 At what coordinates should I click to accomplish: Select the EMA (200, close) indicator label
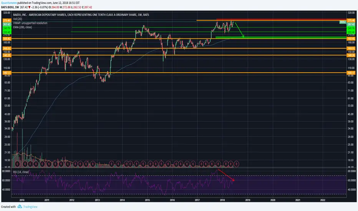pyautogui.click(x=23, y=27)
